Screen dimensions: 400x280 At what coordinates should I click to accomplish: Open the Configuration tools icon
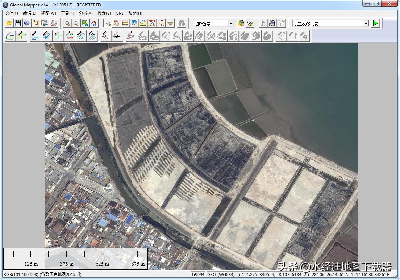click(x=54, y=23)
